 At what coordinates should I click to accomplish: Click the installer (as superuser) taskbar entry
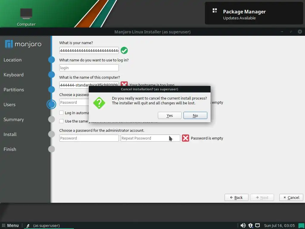pos(49,225)
